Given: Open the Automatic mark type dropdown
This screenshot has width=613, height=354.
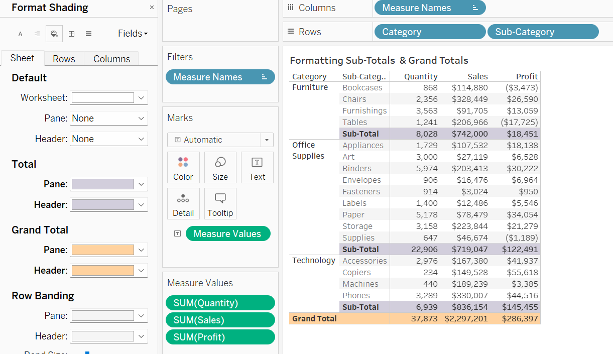Looking at the screenshot, I should pos(267,140).
